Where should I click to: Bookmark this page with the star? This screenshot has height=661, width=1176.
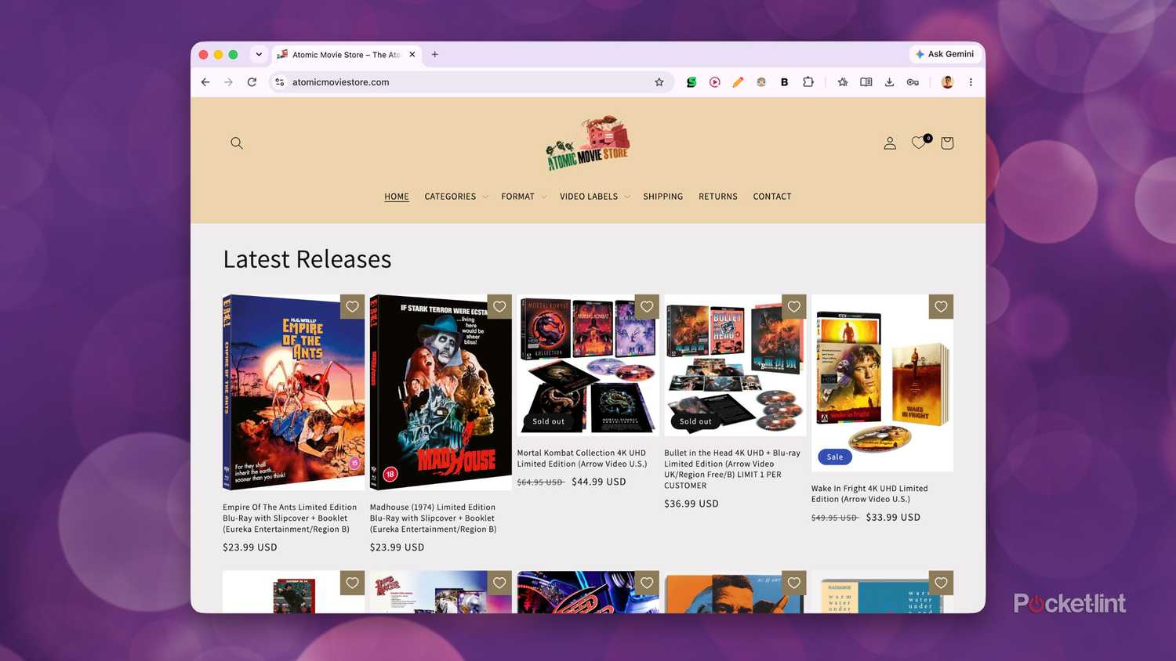(659, 82)
